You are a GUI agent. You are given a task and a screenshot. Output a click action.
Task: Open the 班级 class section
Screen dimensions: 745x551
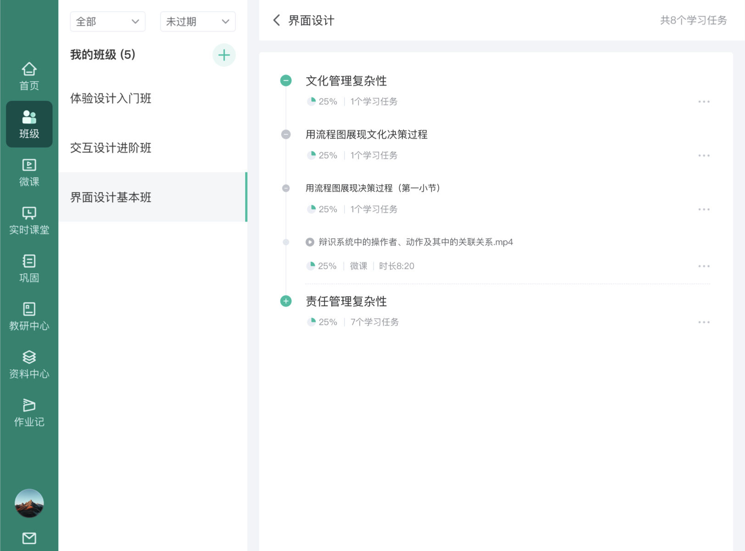tap(29, 124)
